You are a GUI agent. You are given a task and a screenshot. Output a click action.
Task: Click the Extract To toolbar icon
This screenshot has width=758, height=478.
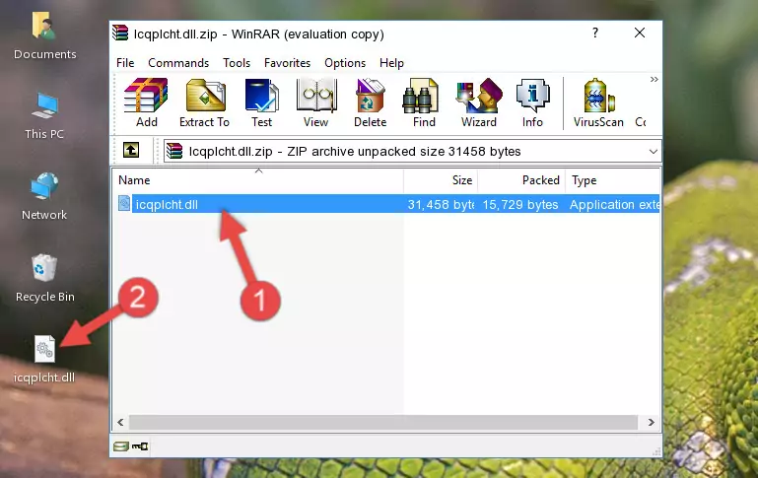pyautogui.click(x=204, y=102)
